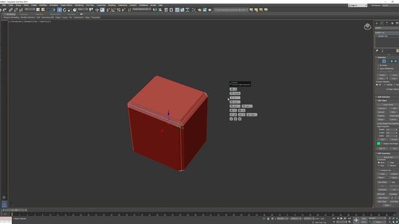
Task: Click the green hard edge color swatch
Action: point(378,144)
